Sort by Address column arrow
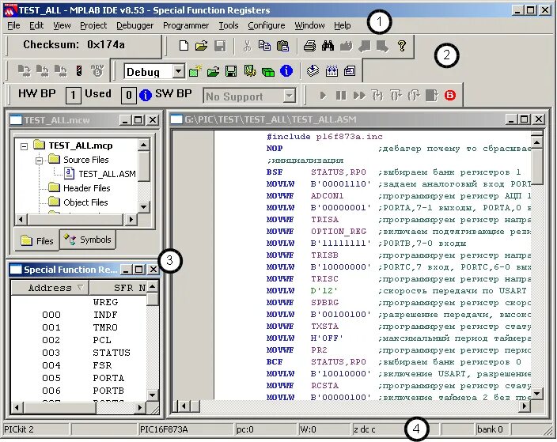 click(x=81, y=287)
